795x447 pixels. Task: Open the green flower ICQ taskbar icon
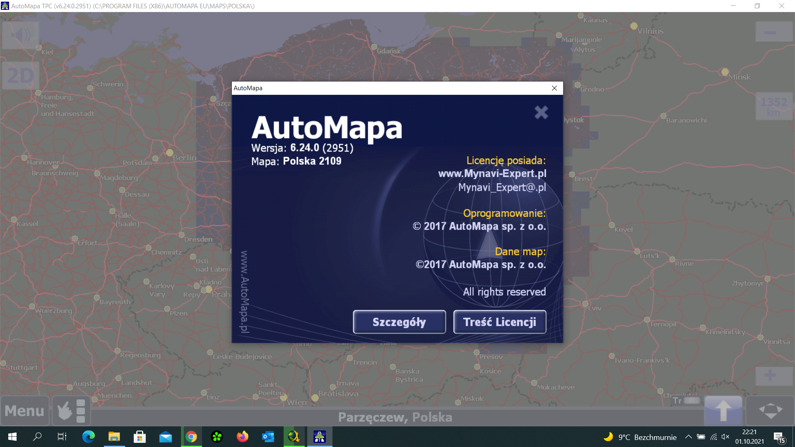click(x=217, y=437)
